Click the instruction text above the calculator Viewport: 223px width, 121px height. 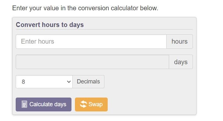(x=85, y=8)
